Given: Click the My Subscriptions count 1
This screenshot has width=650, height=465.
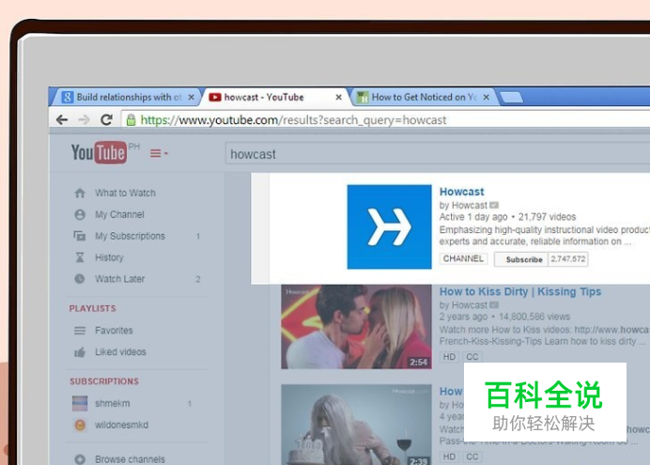Looking at the screenshot, I should 198,236.
